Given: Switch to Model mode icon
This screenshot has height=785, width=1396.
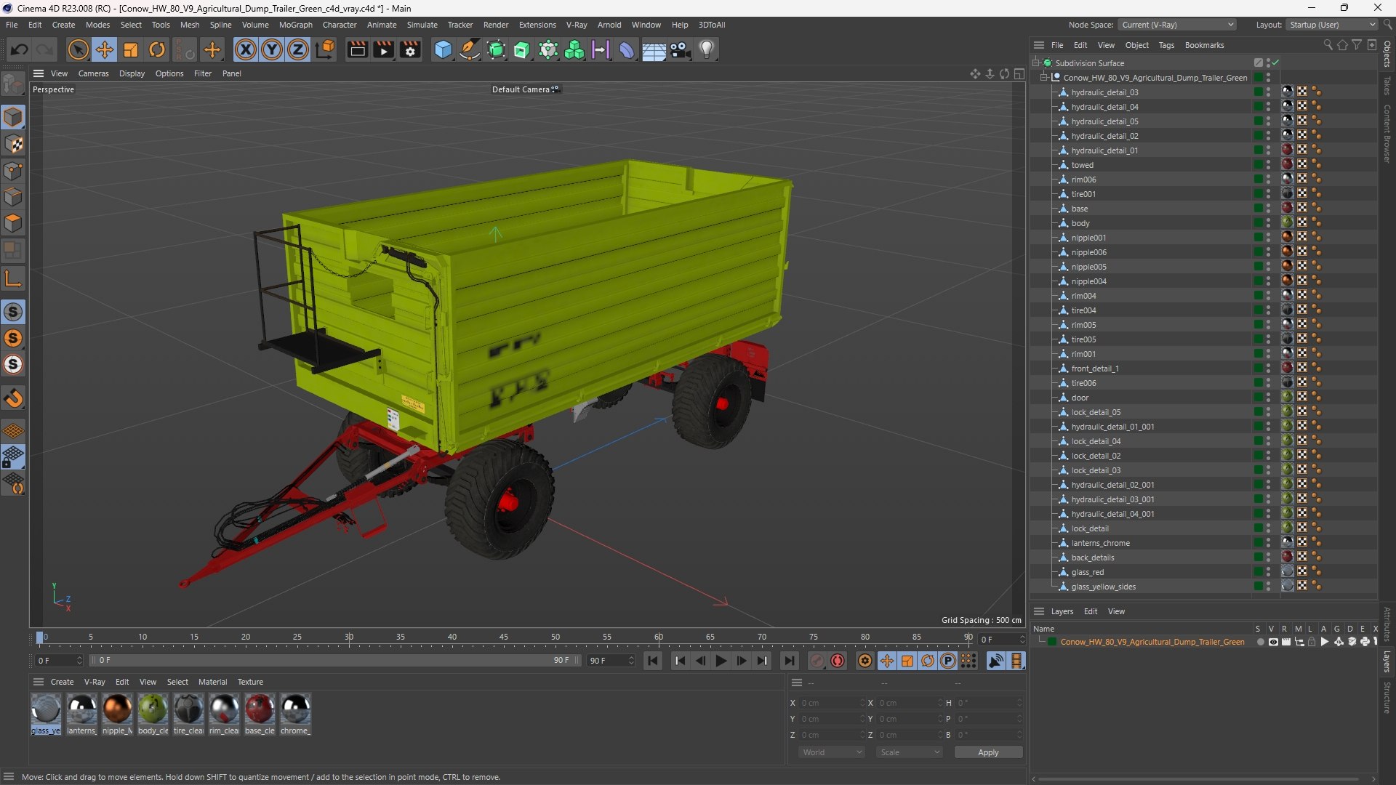Looking at the screenshot, I should point(13,117).
